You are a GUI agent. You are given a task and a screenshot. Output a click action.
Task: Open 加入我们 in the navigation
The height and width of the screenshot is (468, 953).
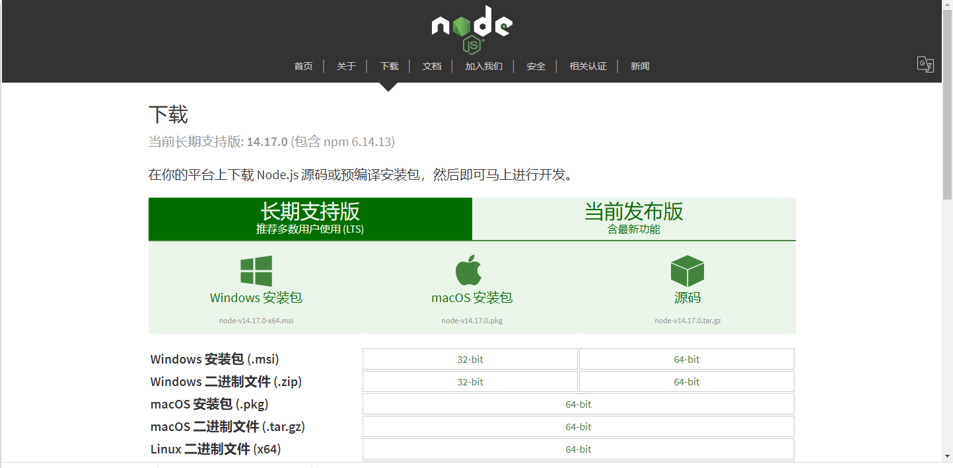click(x=483, y=66)
